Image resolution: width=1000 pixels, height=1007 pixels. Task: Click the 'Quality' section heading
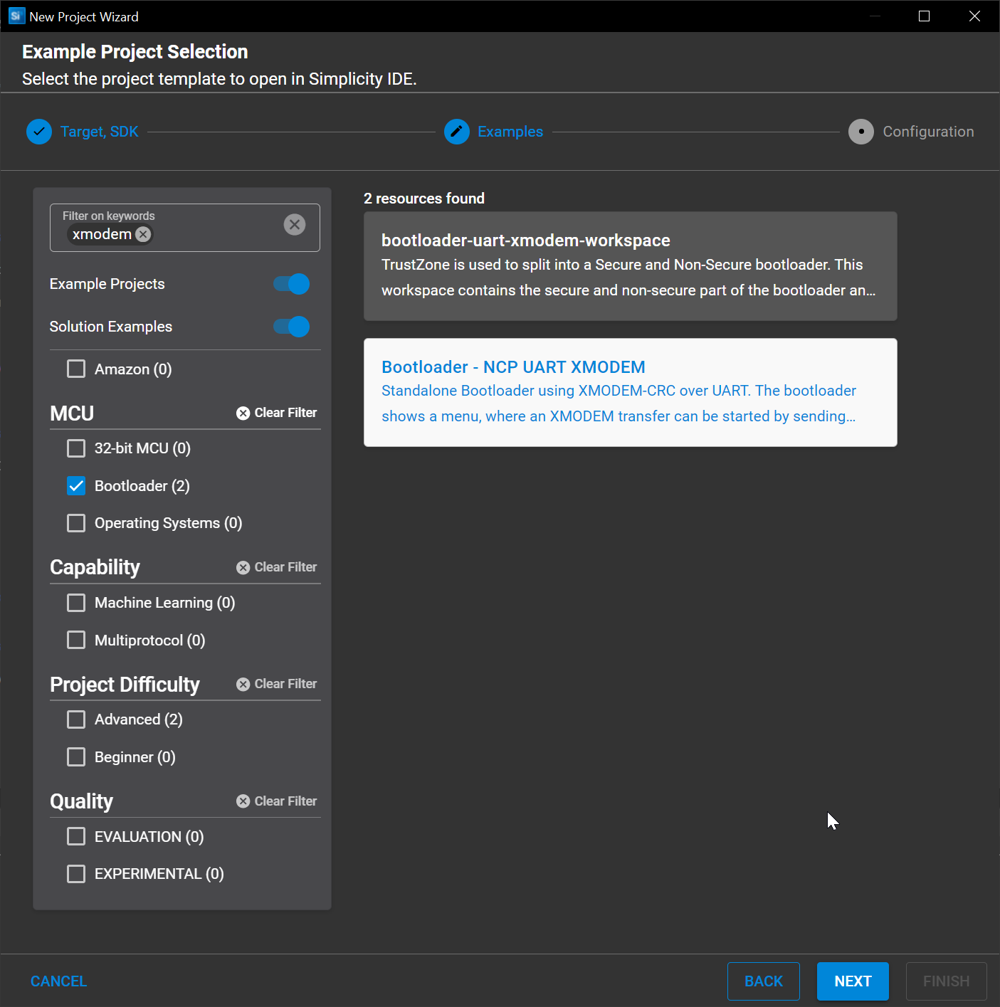[81, 801]
